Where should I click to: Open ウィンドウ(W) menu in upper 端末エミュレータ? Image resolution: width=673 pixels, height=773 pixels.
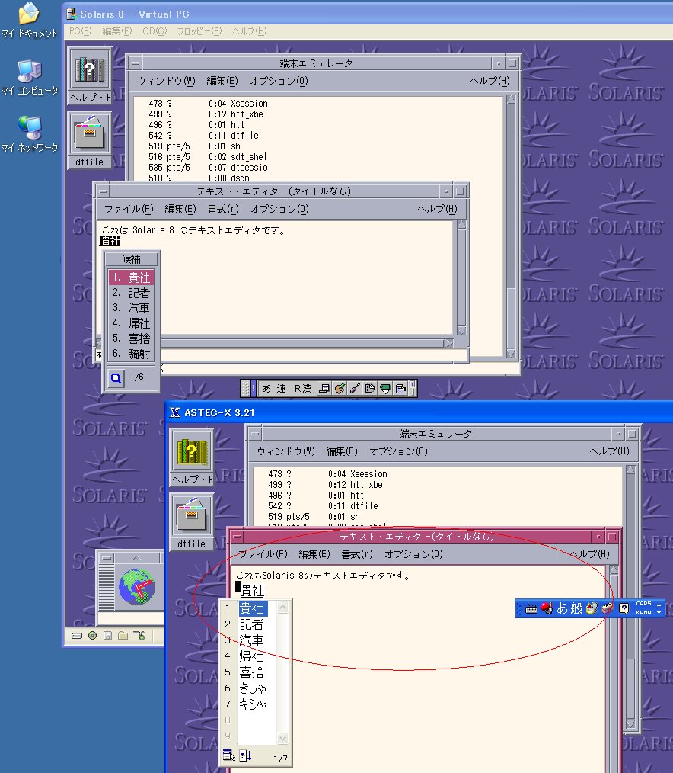(x=167, y=81)
